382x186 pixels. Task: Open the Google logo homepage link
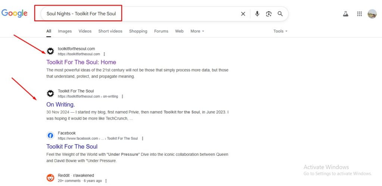(15, 13)
